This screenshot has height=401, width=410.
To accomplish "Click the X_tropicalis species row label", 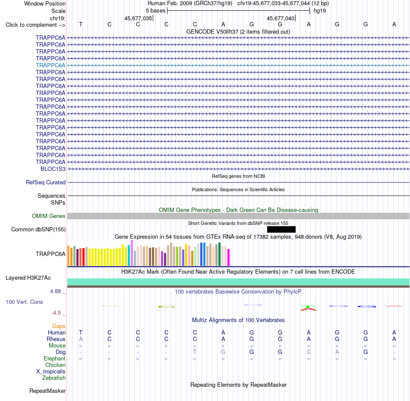I will coord(51,372).
